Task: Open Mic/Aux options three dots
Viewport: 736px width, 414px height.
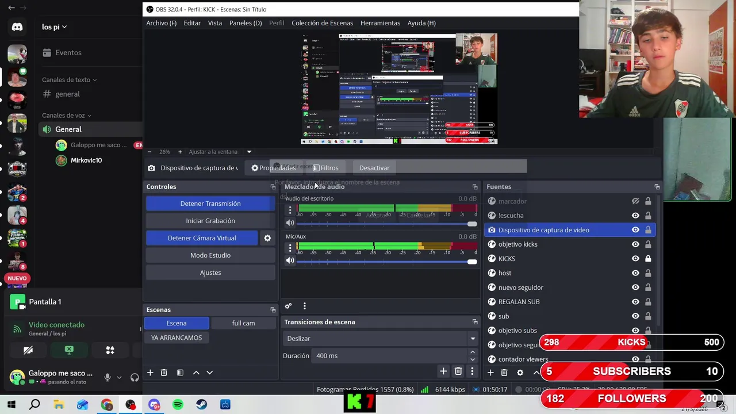Action: (x=290, y=247)
